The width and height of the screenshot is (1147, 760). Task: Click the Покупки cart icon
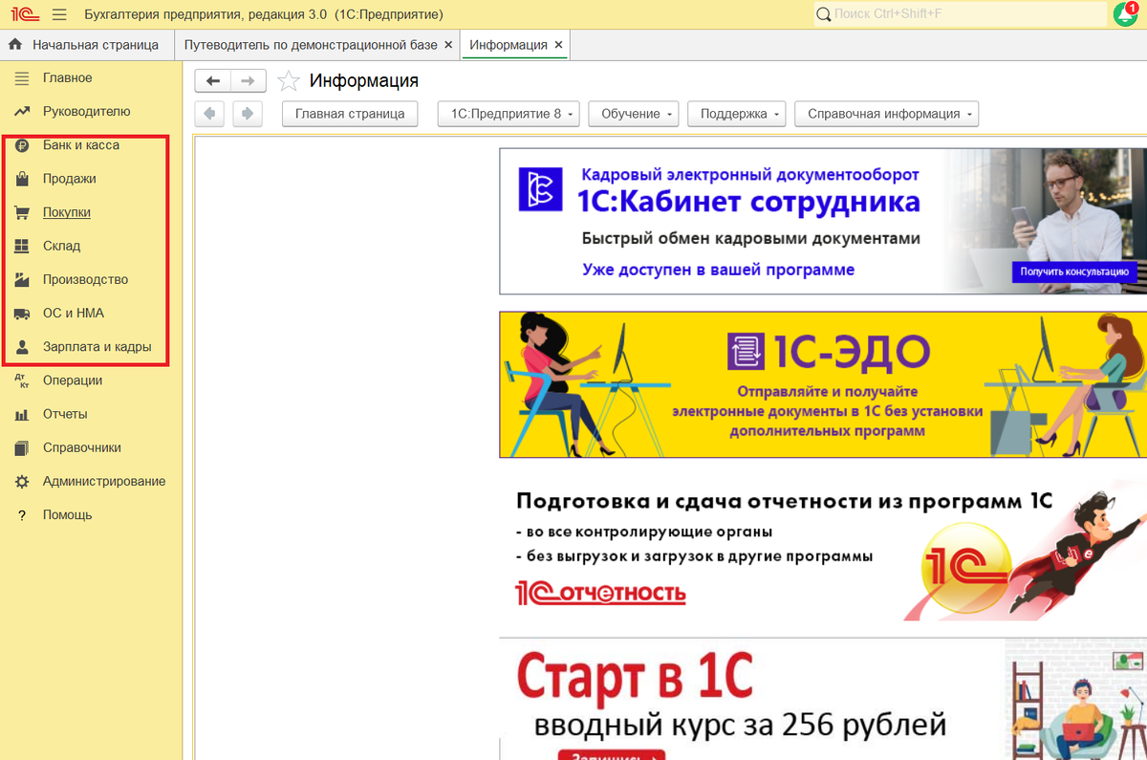[x=22, y=212]
